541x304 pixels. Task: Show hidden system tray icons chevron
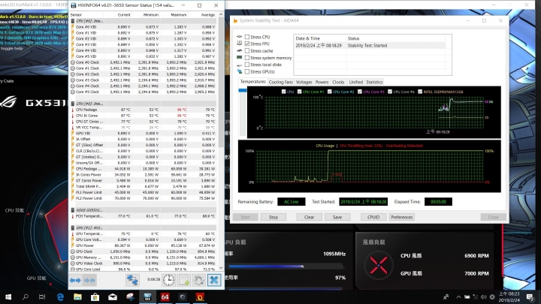[x=458, y=296]
